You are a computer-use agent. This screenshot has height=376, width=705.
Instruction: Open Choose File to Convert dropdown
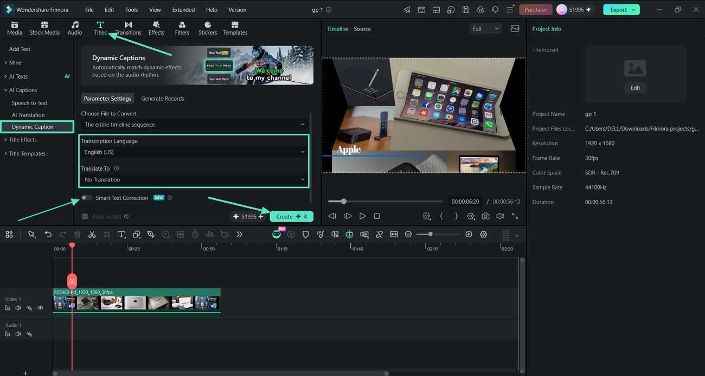click(x=194, y=125)
